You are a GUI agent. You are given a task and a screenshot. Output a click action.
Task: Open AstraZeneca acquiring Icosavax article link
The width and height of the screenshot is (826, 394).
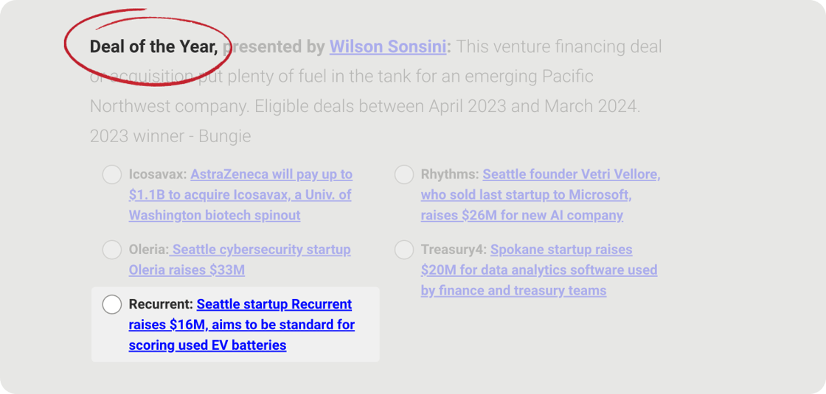pos(240,195)
